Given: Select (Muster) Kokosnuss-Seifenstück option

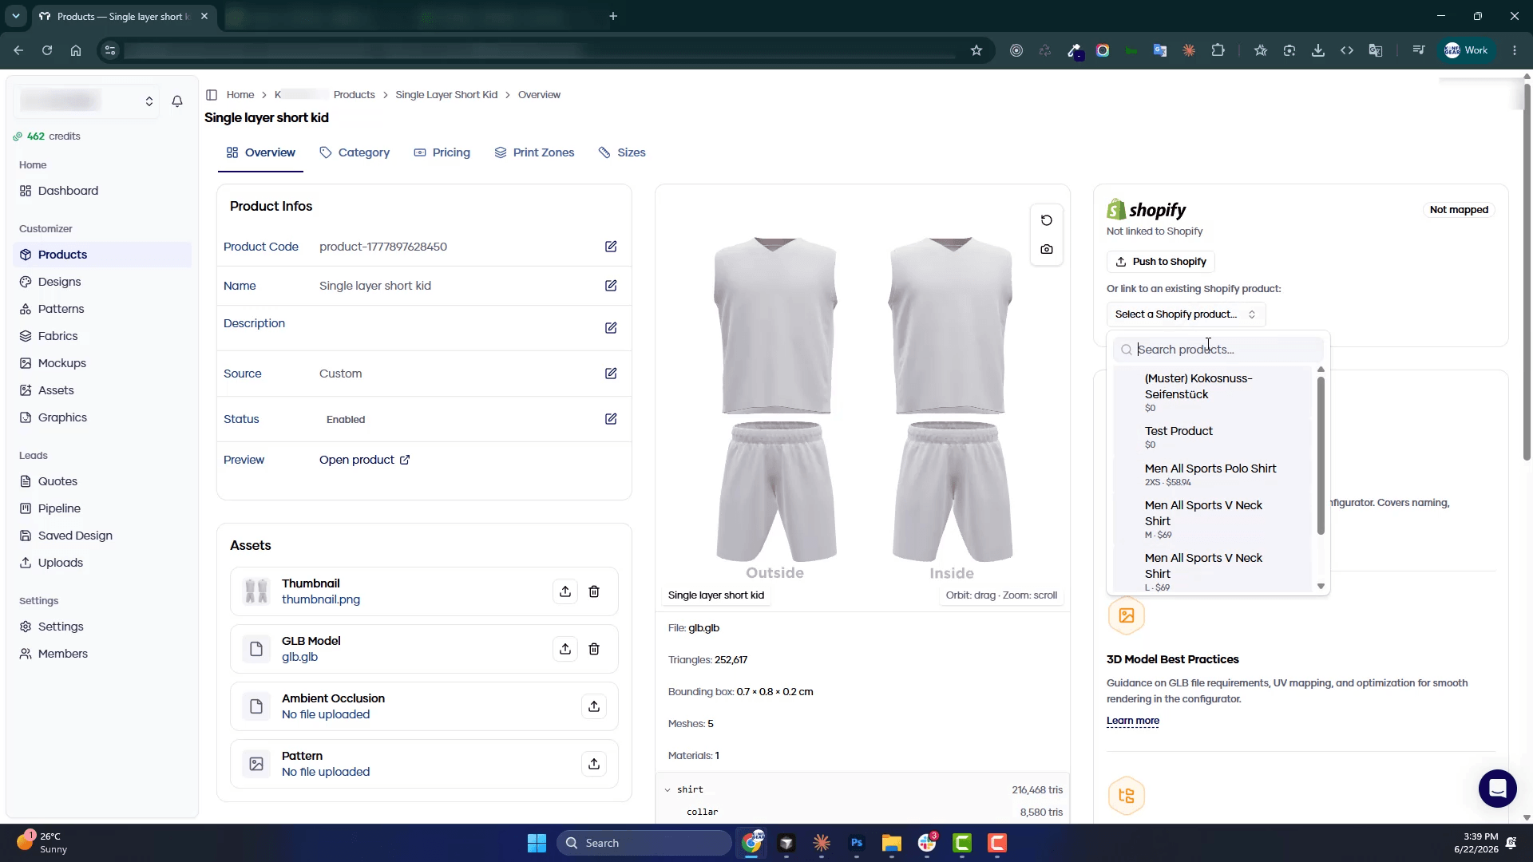Looking at the screenshot, I should 1213,392.
